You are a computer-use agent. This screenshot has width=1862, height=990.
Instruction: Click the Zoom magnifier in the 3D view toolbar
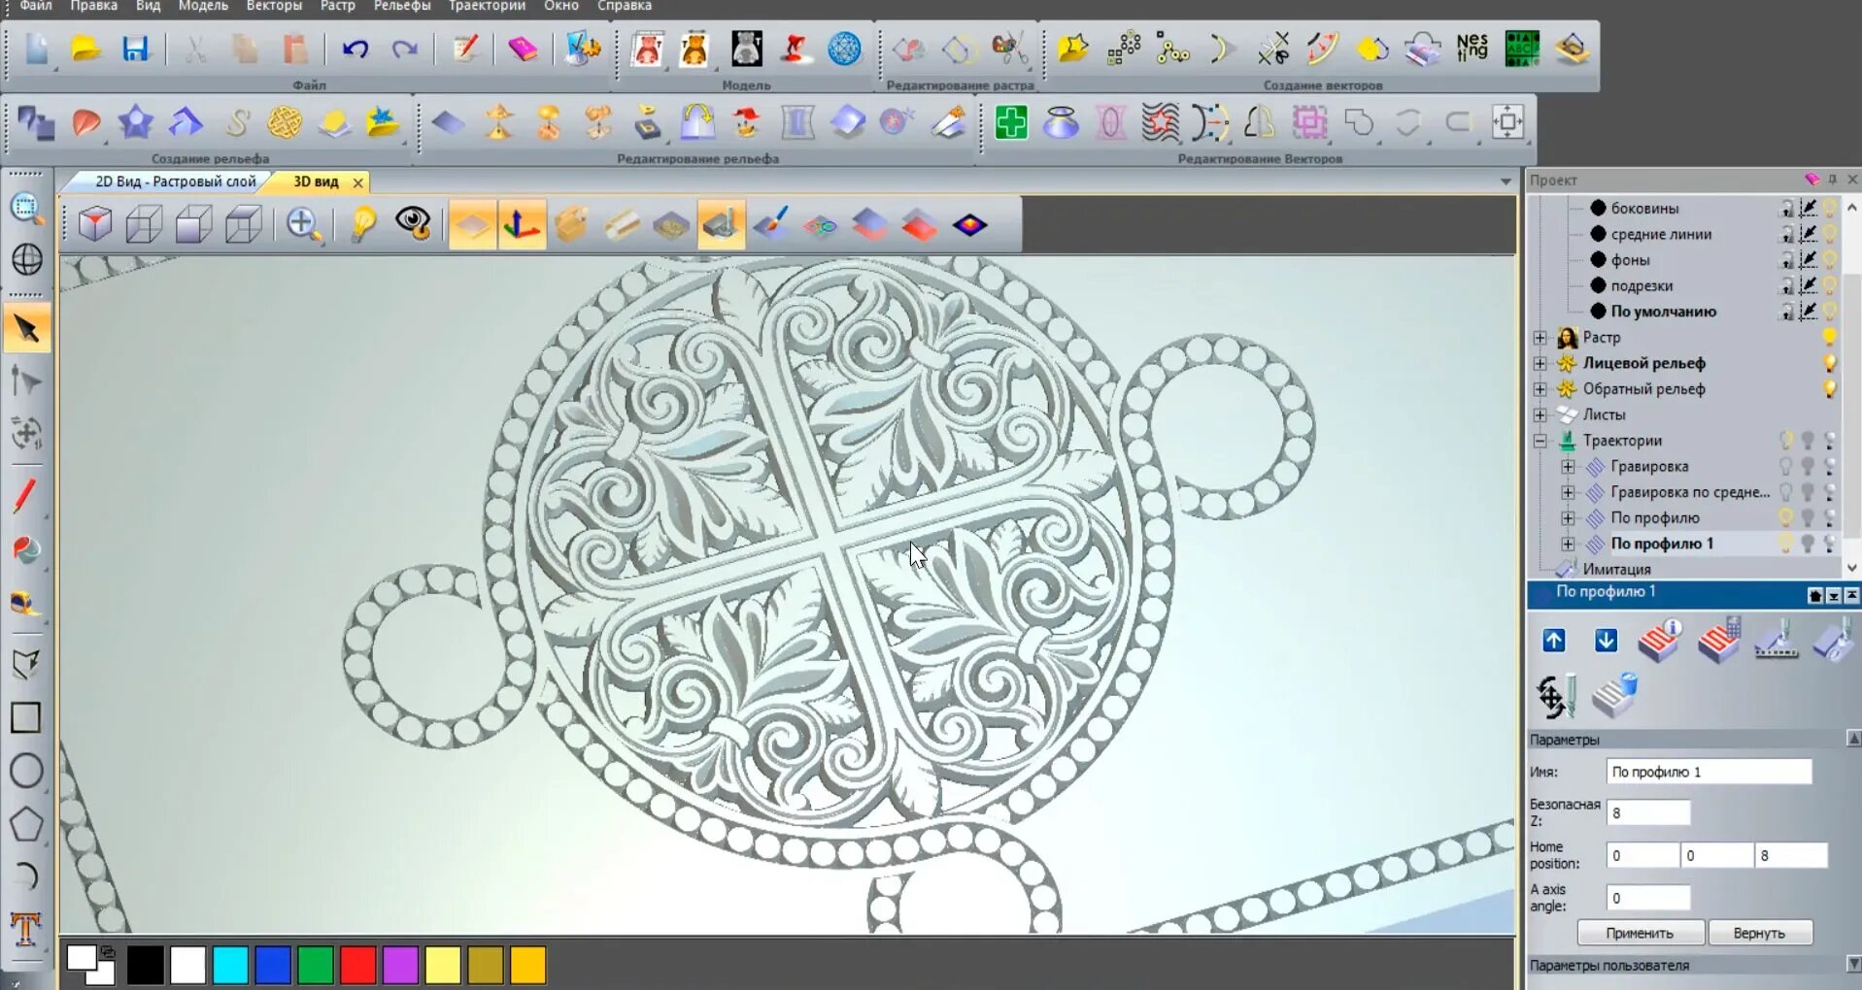303,224
